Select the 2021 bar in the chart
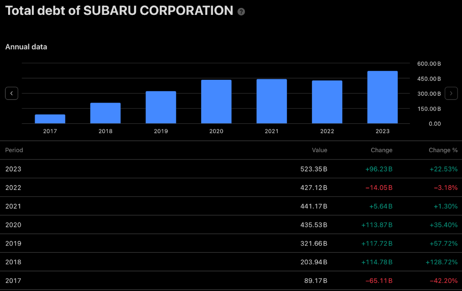Screen dimensions: 462x291 tap(272, 101)
